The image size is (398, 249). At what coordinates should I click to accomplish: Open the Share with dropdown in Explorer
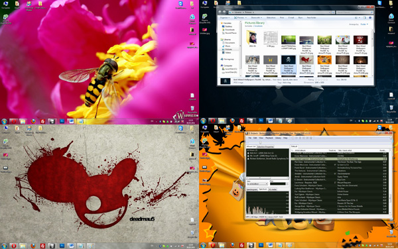[x=256, y=18]
